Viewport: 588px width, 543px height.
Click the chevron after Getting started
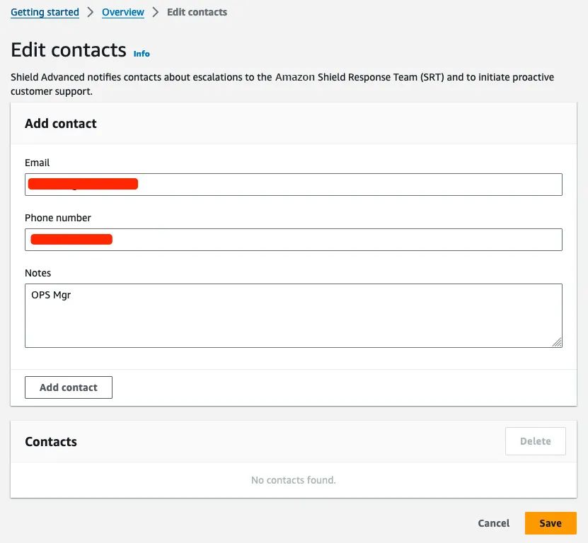click(x=91, y=12)
